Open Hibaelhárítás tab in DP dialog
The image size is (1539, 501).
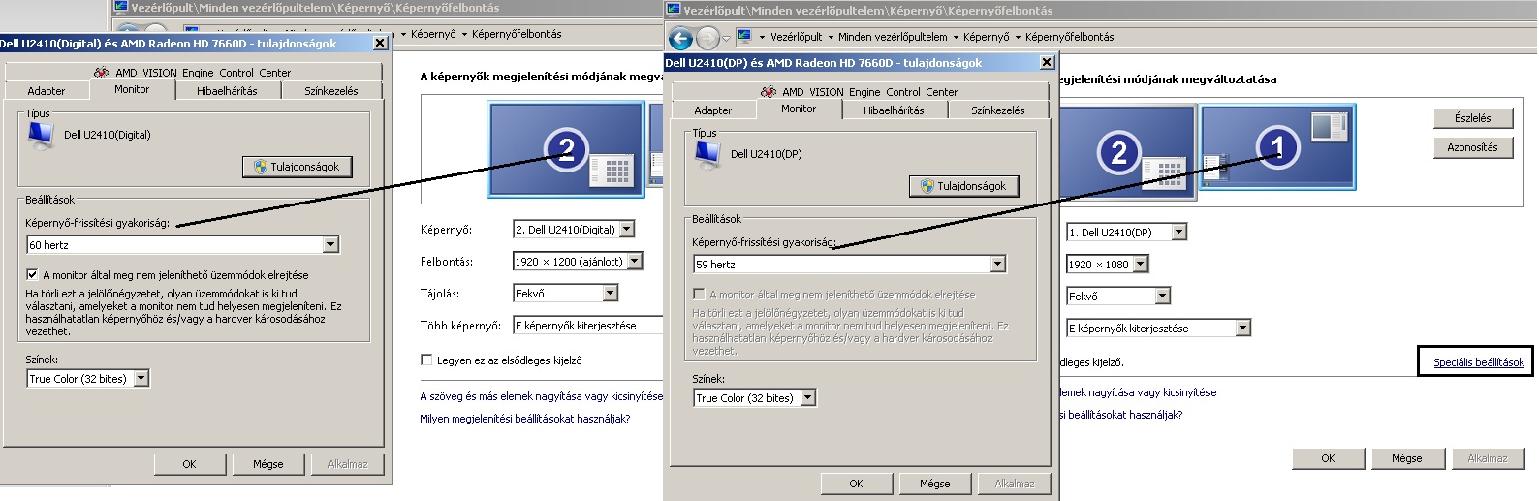(x=895, y=110)
